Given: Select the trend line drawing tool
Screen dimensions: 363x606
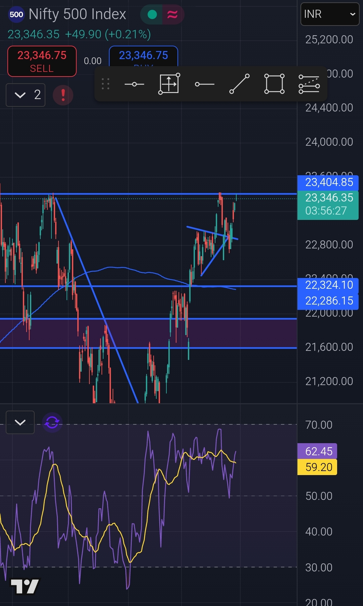Looking at the screenshot, I should 239,84.
